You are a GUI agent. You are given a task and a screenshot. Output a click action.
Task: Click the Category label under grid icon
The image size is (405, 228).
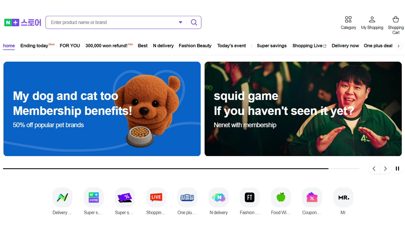pyautogui.click(x=348, y=28)
